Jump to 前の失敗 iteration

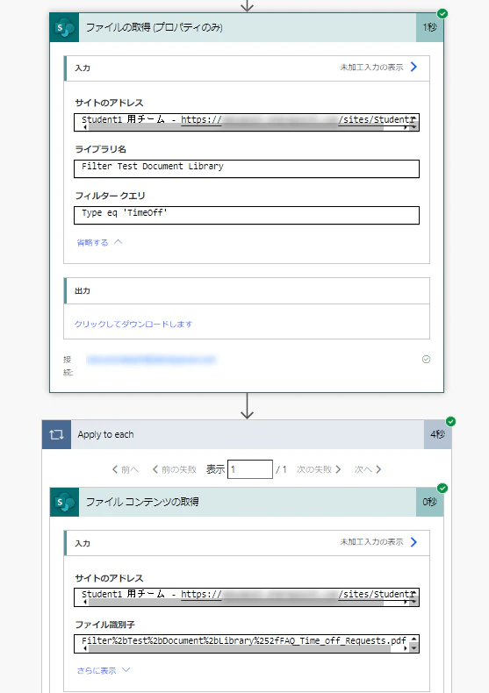click(x=174, y=469)
